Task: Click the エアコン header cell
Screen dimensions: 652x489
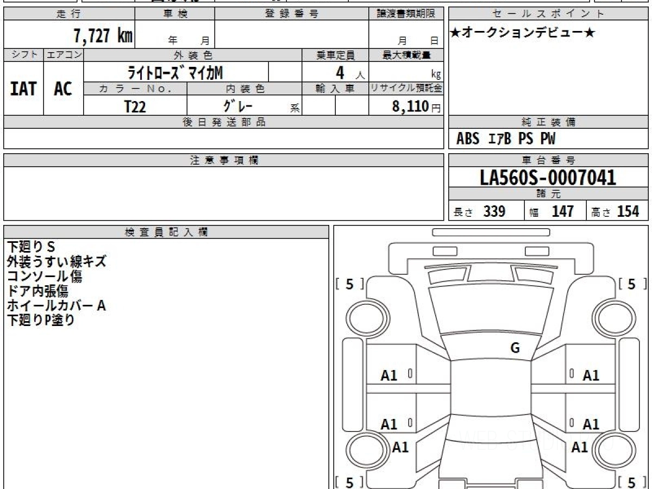Action: pos(64,55)
